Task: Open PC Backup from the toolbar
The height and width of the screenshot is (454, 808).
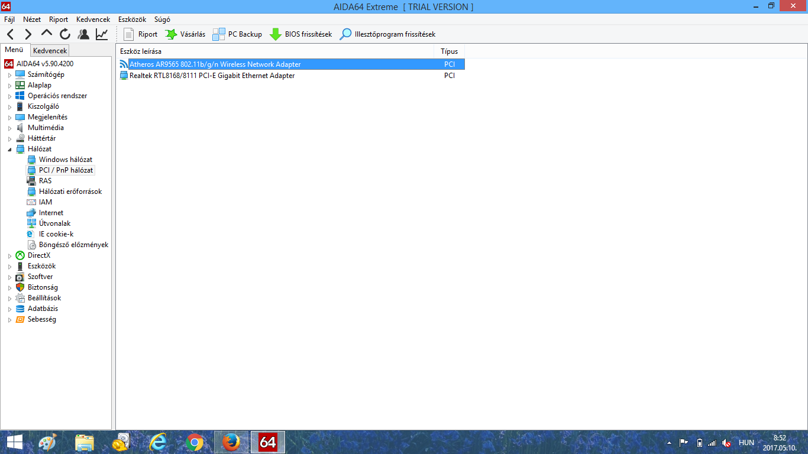Action: pos(237,34)
